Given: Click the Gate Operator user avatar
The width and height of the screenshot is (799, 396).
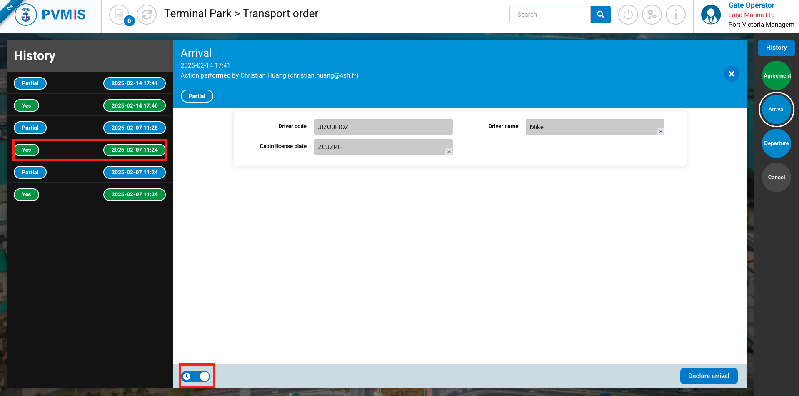Looking at the screenshot, I should click(x=711, y=15).
